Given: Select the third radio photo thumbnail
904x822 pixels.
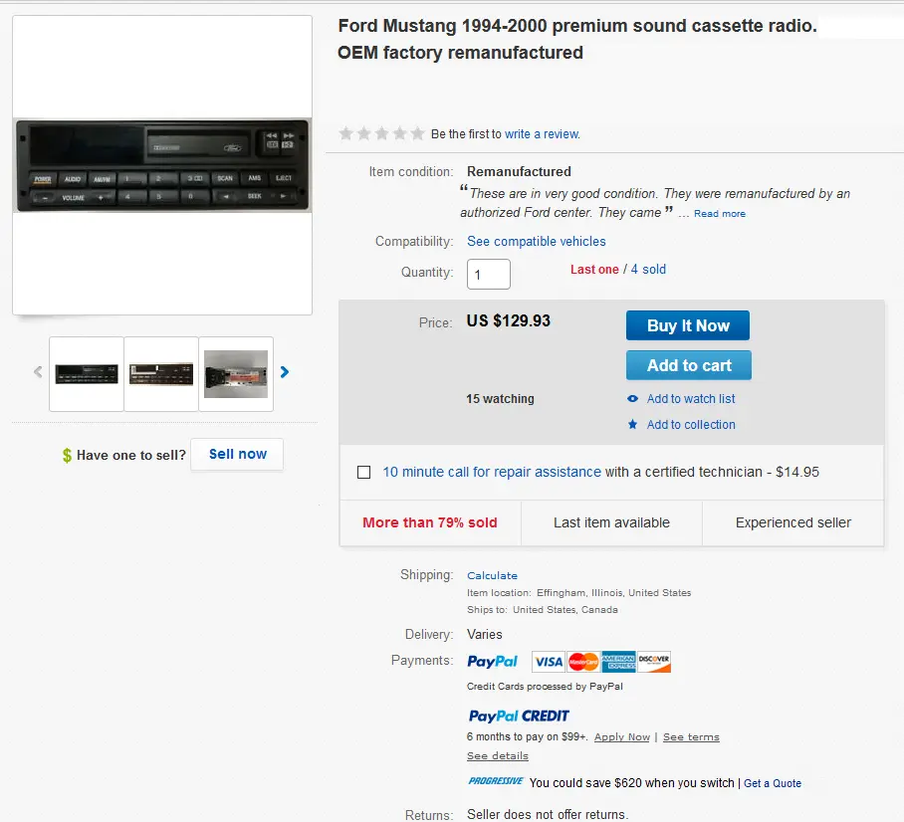Looking at the screenshot, I should [x=236, y=374].
